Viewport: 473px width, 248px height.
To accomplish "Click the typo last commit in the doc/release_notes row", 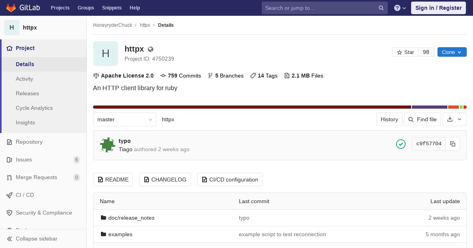I will (x=244, y=218).
